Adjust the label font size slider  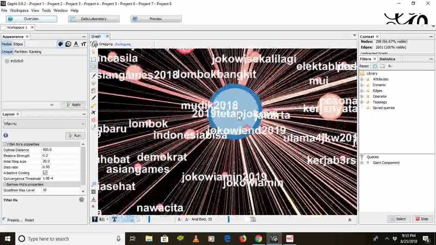[x=229, y=219]
